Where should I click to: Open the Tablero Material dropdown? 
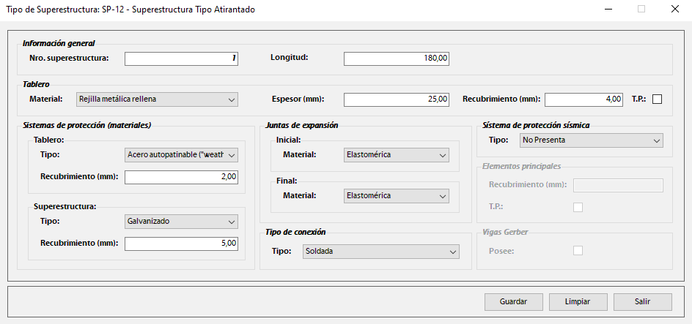(158, 99)
